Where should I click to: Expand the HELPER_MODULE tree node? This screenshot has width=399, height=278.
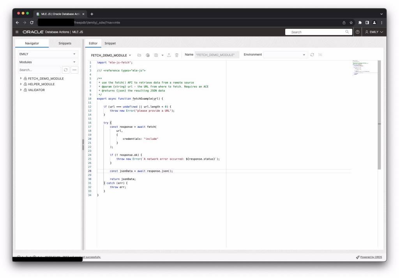[21, 84]
